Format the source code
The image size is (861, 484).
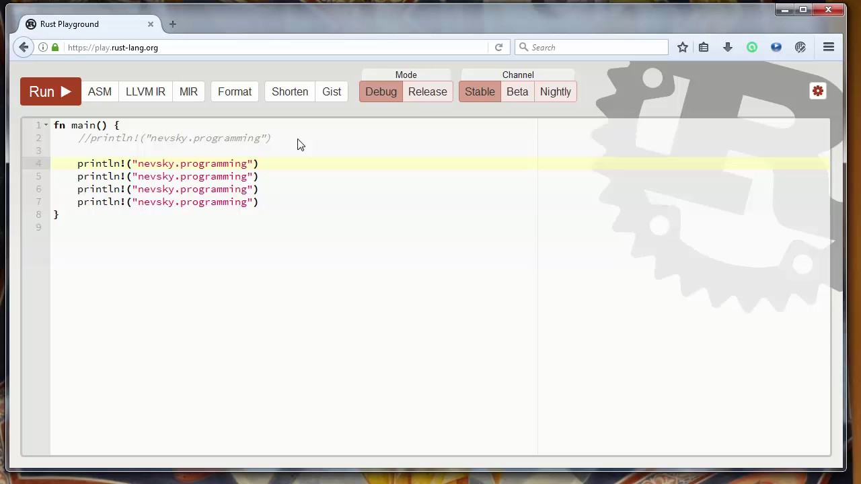point(235,91)
